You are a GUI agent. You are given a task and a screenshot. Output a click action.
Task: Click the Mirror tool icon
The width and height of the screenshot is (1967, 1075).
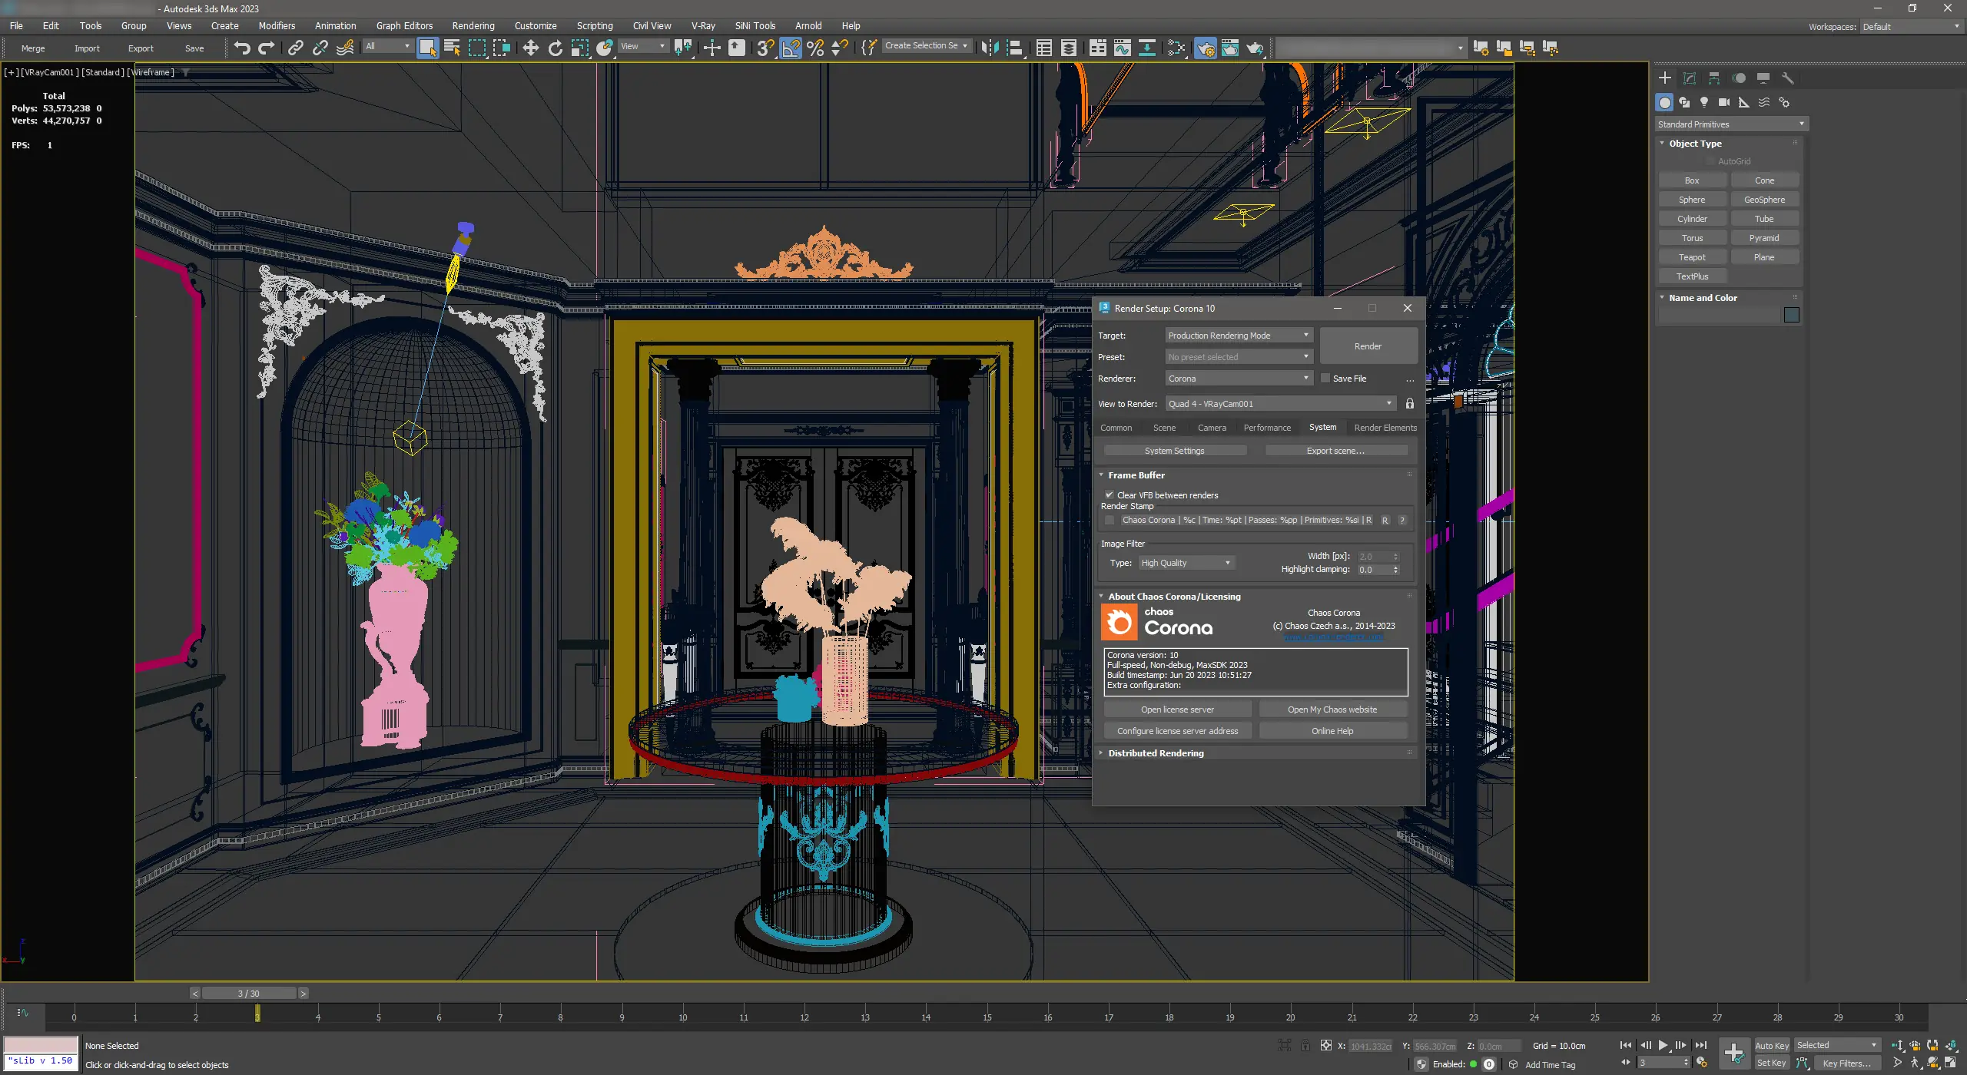pyautogui.click(x=990, y=48)
